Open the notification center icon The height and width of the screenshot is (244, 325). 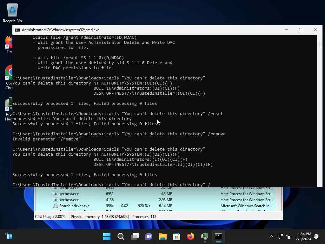316,236
